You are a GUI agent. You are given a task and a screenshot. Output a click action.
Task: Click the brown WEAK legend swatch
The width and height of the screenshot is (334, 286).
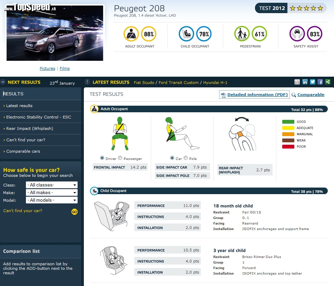point(288,140)
